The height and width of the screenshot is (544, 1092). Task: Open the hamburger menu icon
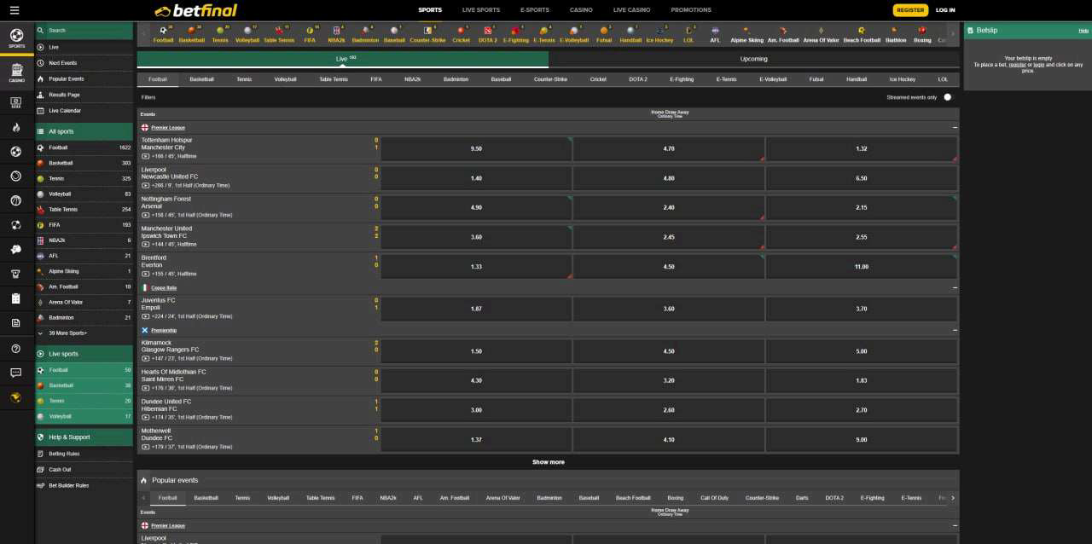click(15, 10)
